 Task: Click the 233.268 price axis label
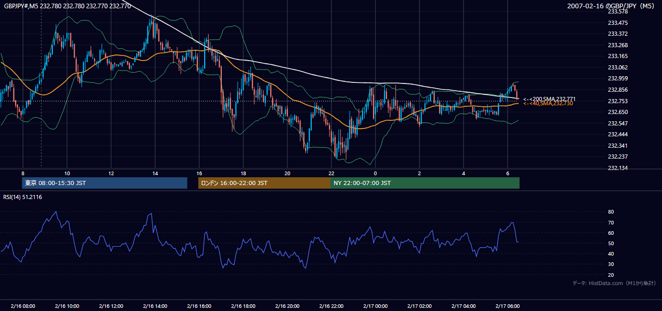tap(617, 45)
